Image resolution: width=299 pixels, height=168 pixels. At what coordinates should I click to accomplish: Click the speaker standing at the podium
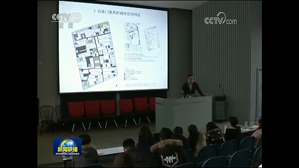(191, 86)
